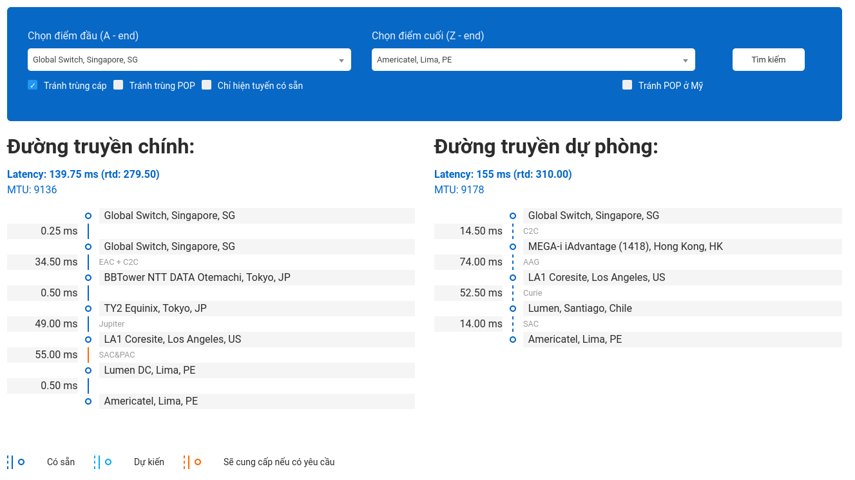Screen dimensions: 855x480
Task: Click the A-end dropdown arrow
Action: [x=341, y=61]
